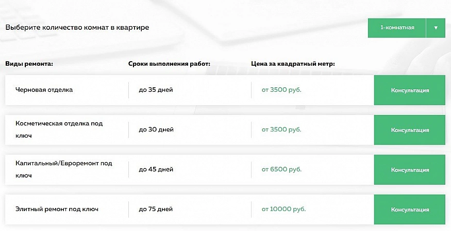
Task: Open Консультация for Элитный ремонт под ключ
Action: click(409, 209)
